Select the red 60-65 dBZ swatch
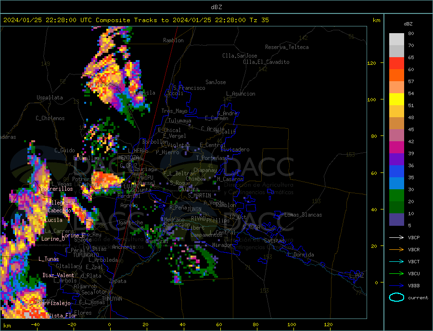Viewport: 433px width, 331px height. coord(396,63)
